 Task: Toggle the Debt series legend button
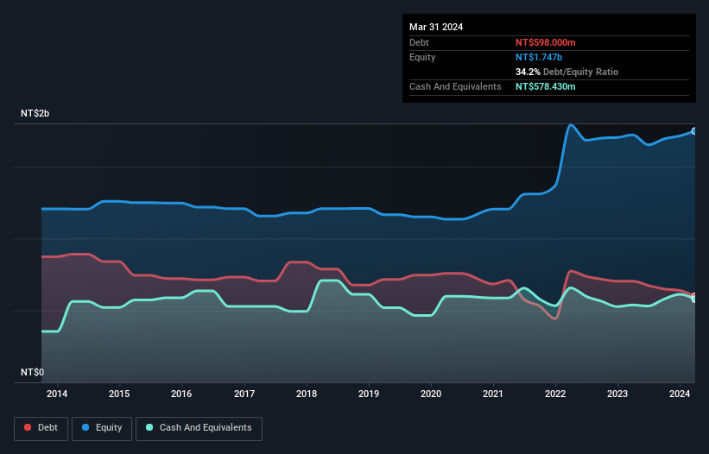point(41,428)
